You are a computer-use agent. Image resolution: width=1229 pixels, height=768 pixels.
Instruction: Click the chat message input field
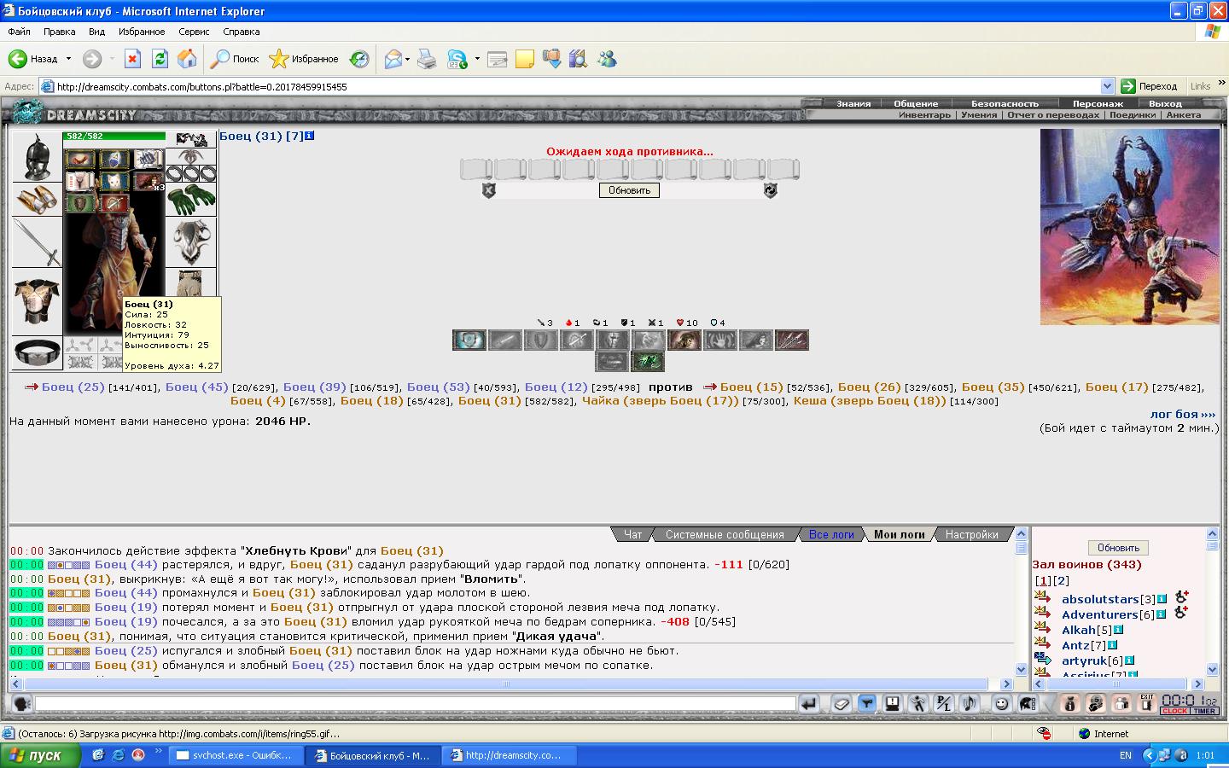pyautogui.click(x=416, y=704)
